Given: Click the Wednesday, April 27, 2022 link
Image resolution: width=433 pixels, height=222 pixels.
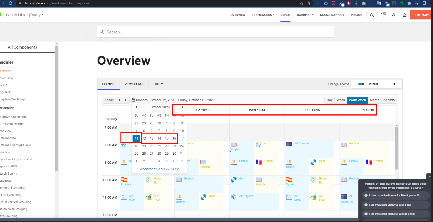Looking at the screenshot, I should coord(159,169).
